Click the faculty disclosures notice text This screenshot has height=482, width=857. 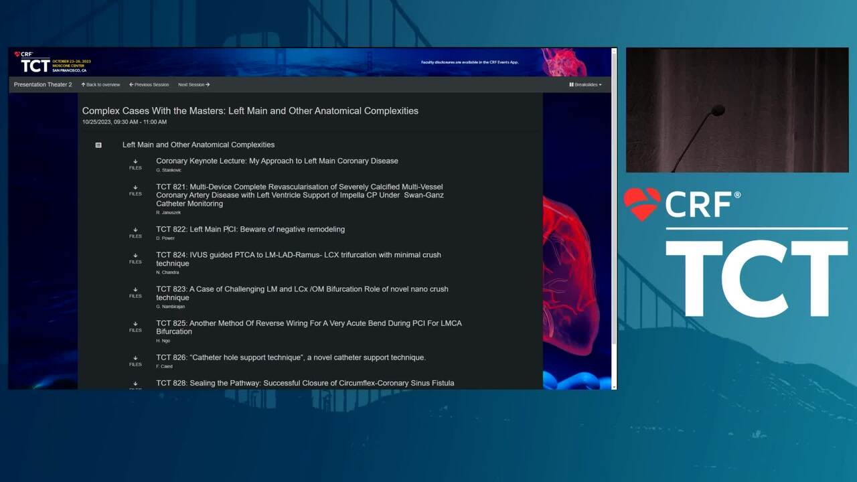[x=470, y=62]
